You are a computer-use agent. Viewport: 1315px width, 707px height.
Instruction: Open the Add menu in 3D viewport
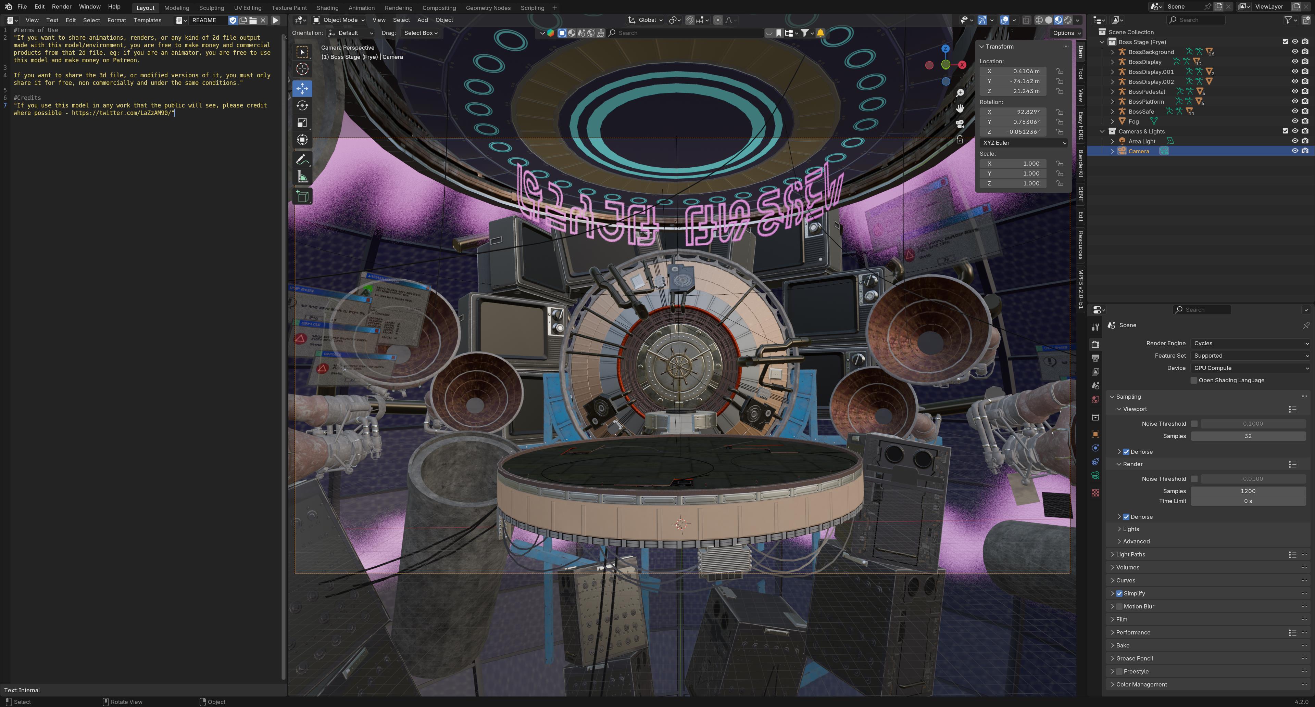point(422,21)
